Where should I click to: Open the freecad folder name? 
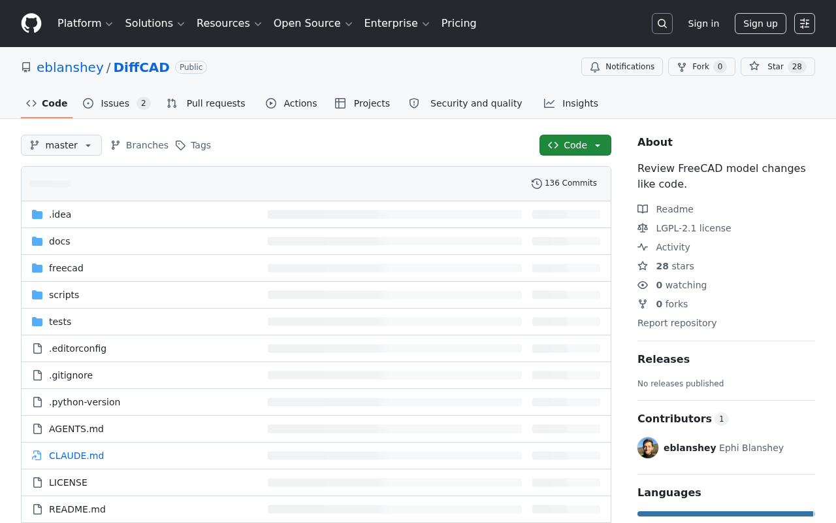66,268
